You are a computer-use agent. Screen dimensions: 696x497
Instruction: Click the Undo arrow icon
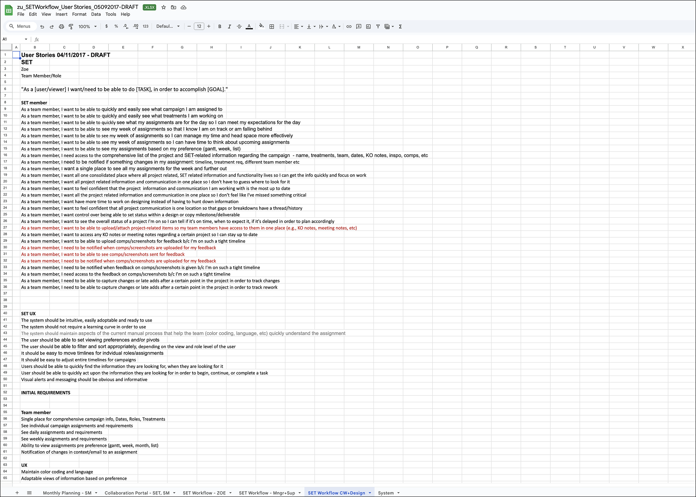[x=42, y=27]
